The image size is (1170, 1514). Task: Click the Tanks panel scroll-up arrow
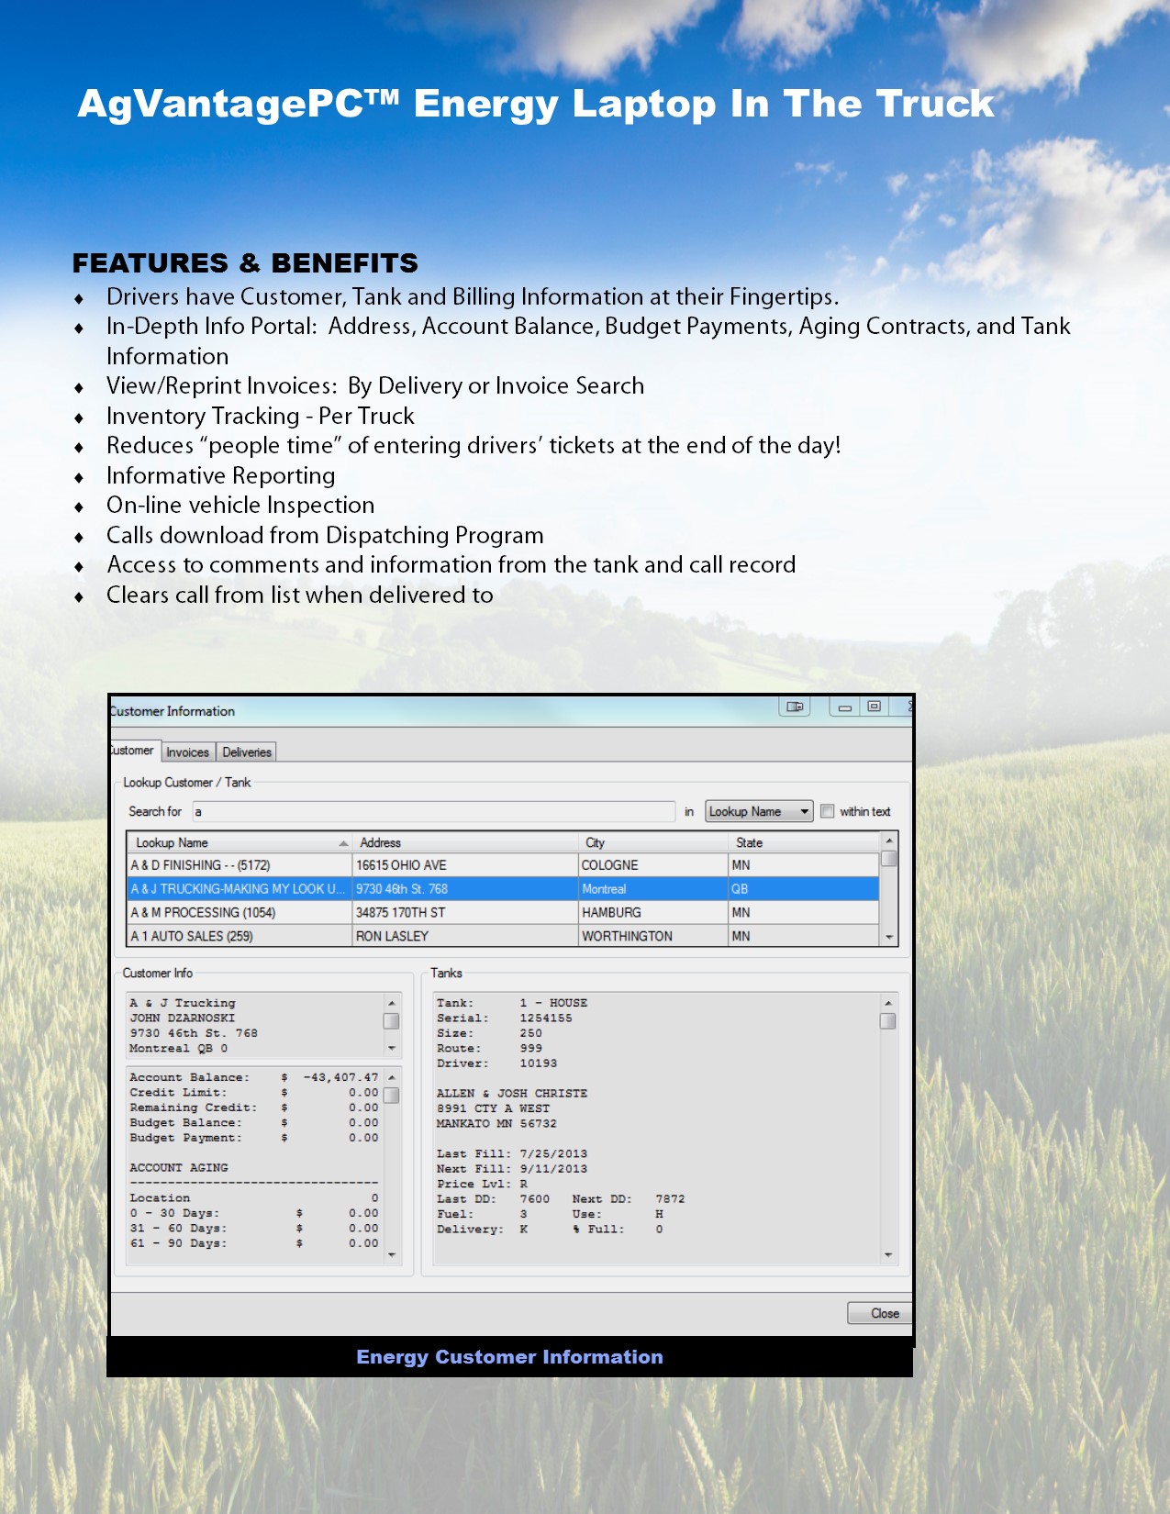887,1003
